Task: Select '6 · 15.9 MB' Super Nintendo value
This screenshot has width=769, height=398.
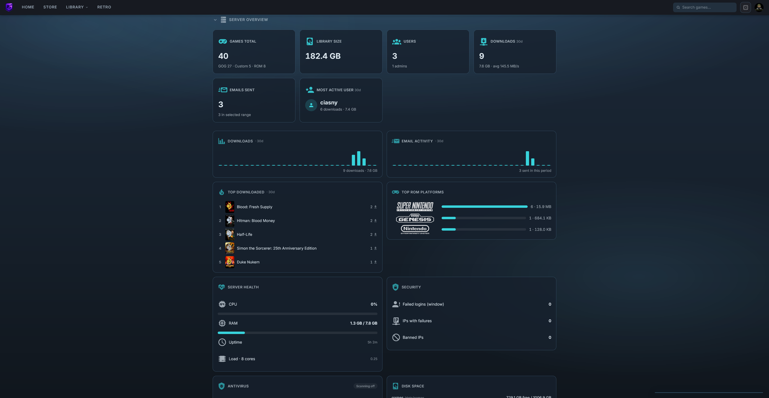Action: click(x=541, y=207)
